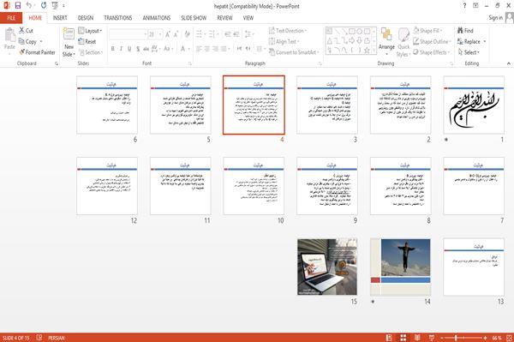Open the Text Direction dropdown
Viewport: 514px width, 342px height.
[288, 31]
